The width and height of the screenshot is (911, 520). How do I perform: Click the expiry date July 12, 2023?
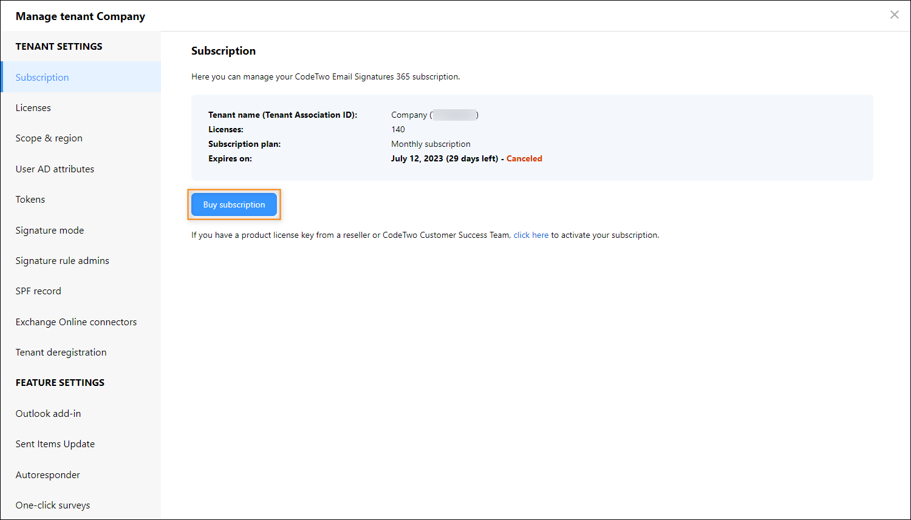(417, 158)
